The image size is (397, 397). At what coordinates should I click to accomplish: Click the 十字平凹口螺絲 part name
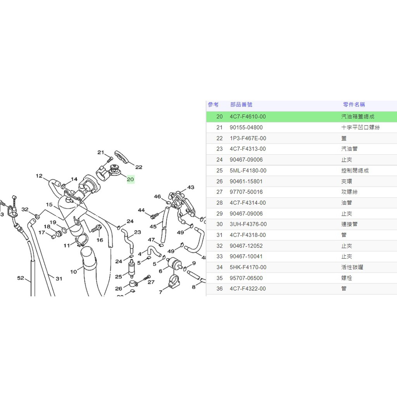[360, 128]
